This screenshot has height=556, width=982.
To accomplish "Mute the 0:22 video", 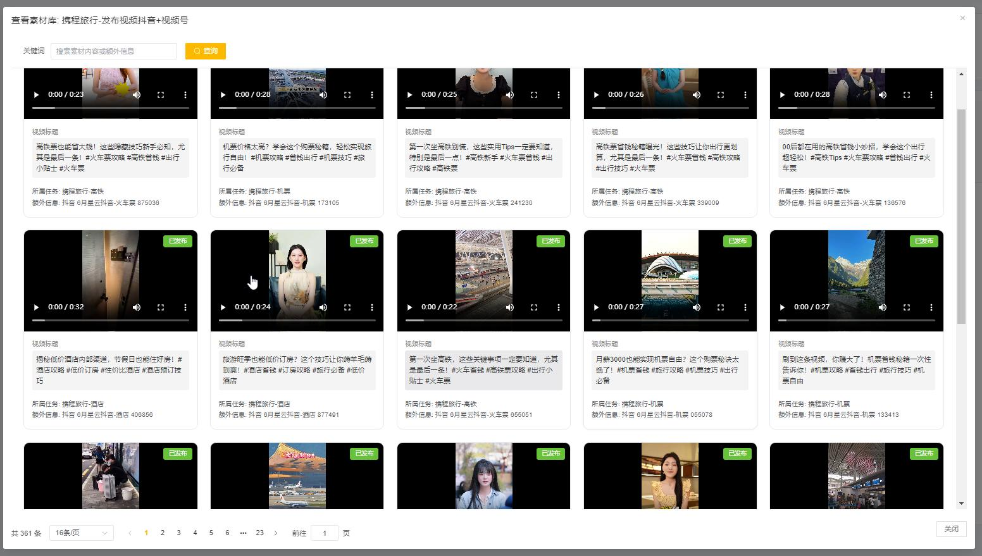I will [x=510, y=307].
